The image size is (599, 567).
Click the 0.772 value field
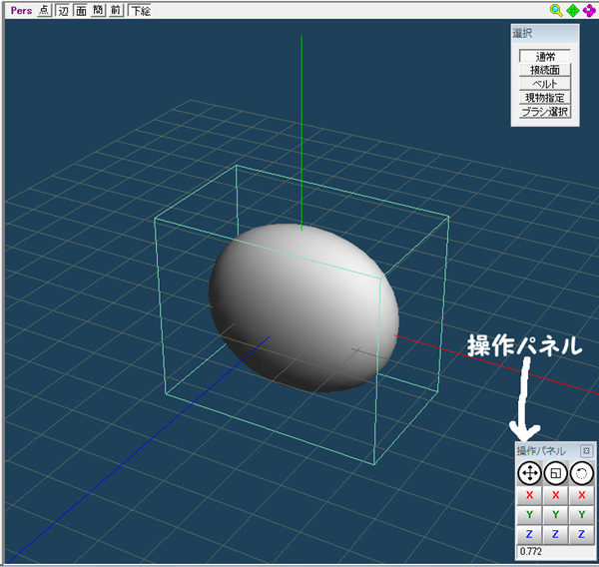(555, 551)
